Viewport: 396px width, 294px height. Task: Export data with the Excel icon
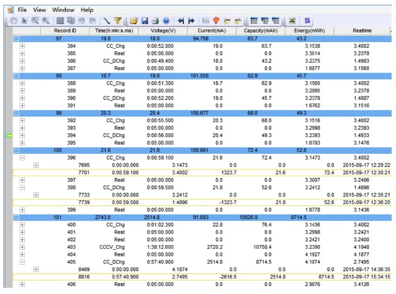(x=292, y=21)
